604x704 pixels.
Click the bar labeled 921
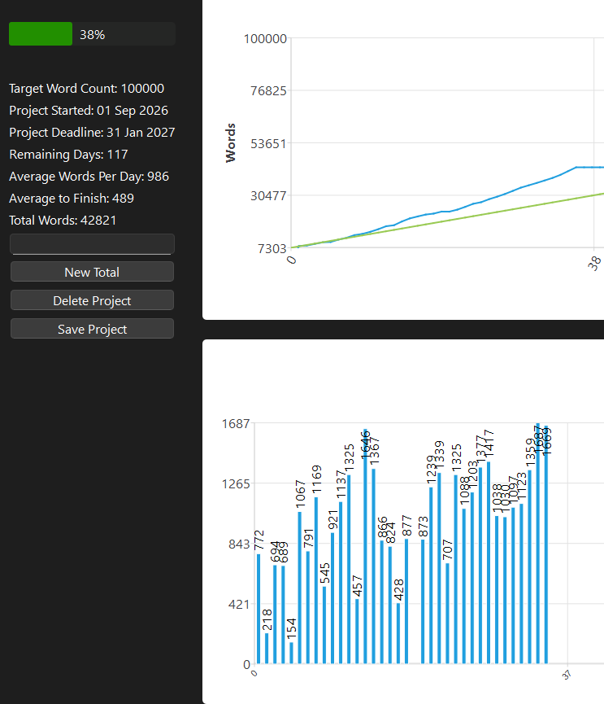pyautogui.click(x=332, y=598)
